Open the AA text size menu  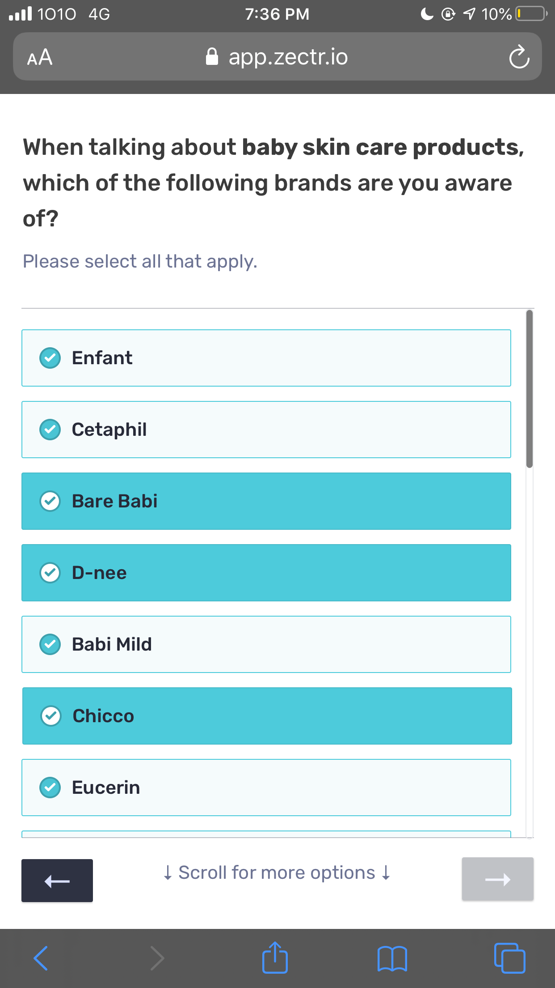40,57
